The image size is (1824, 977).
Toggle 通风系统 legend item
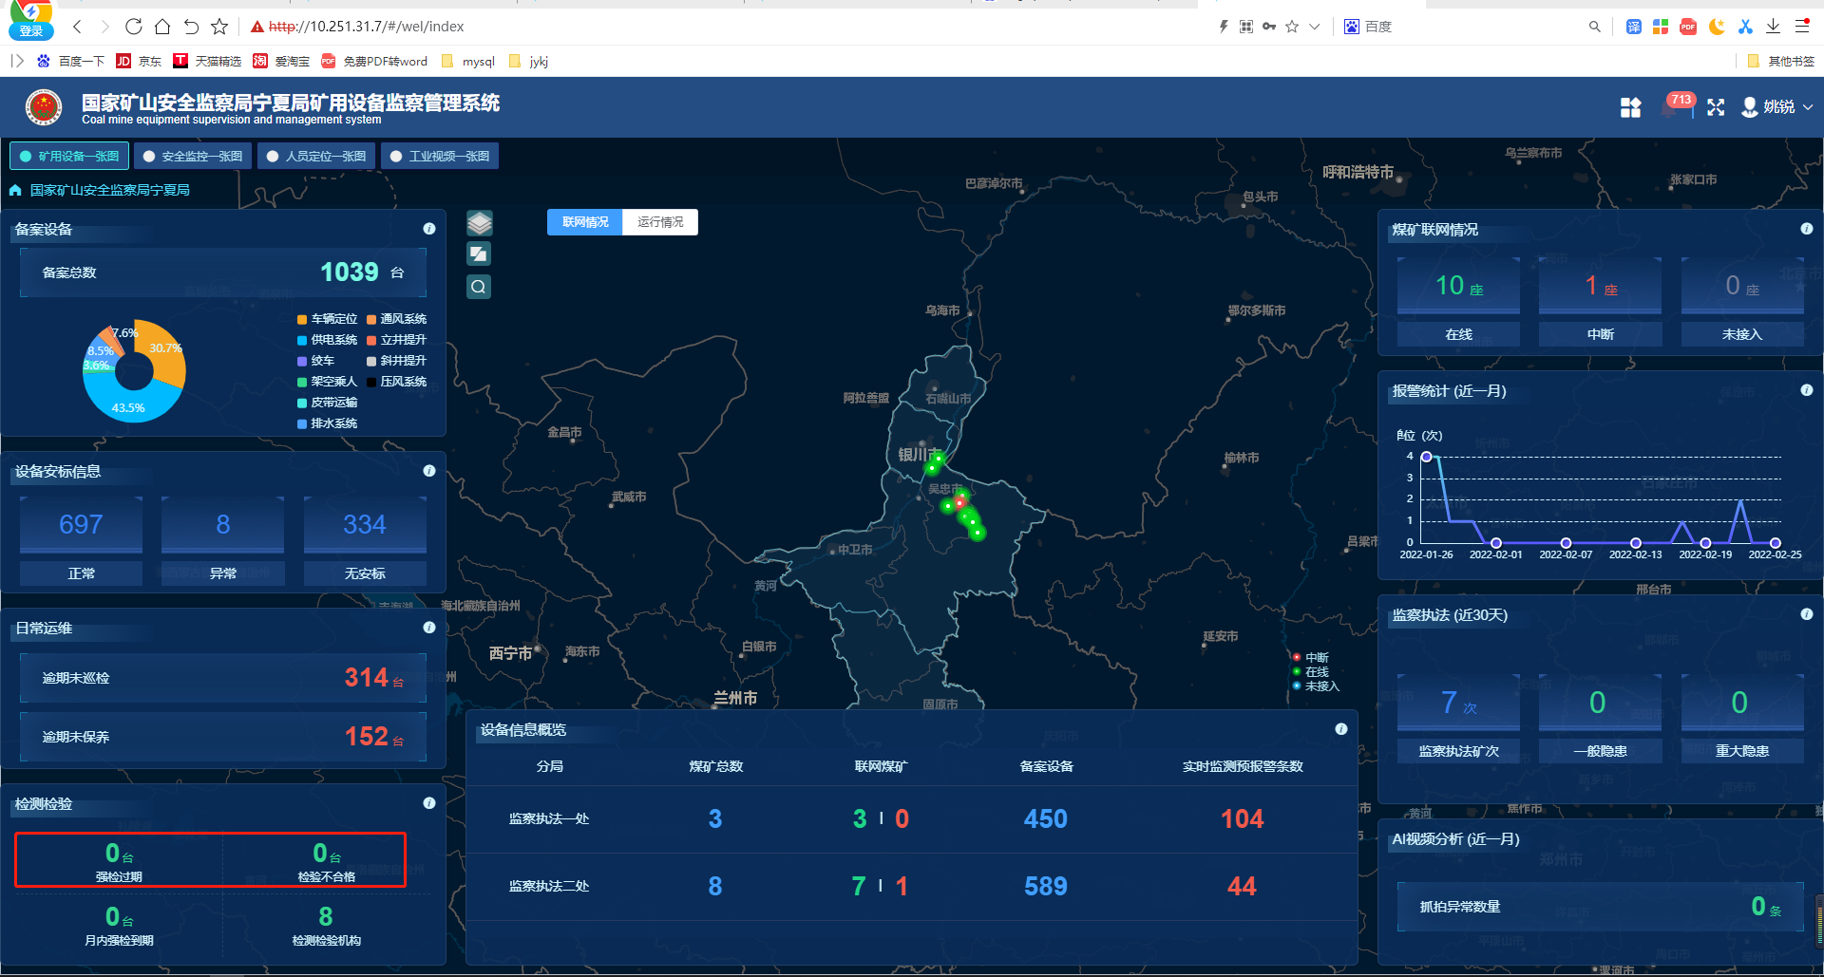[x=396, y=319]
